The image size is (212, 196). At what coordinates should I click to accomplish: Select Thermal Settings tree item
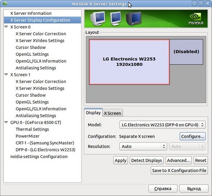(x=32, y=129)
